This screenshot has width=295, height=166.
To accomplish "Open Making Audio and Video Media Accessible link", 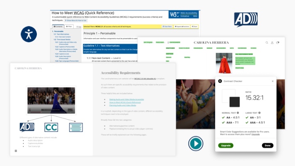I will click(x=127, y=99).
